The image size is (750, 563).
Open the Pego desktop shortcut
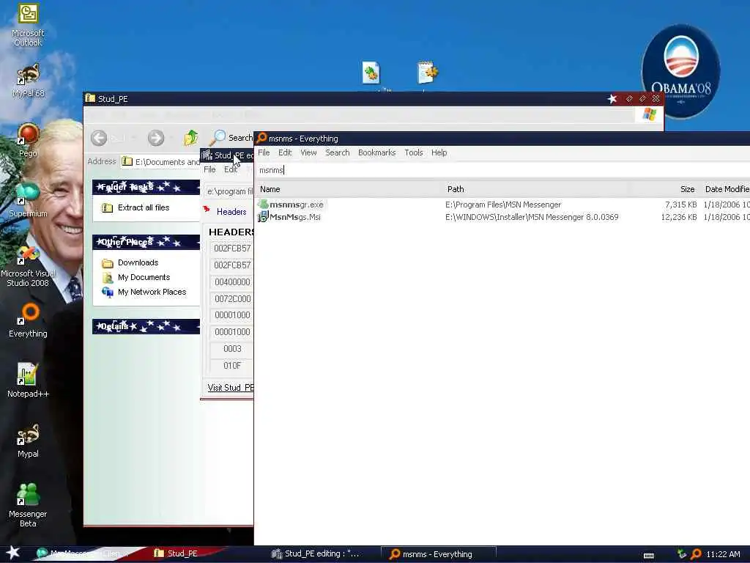[x=28, y=140]
